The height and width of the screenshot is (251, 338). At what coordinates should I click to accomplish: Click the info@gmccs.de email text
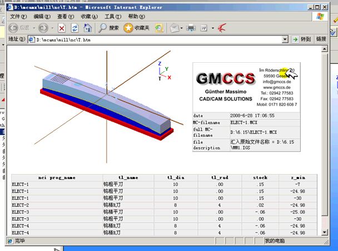(277, 82)
